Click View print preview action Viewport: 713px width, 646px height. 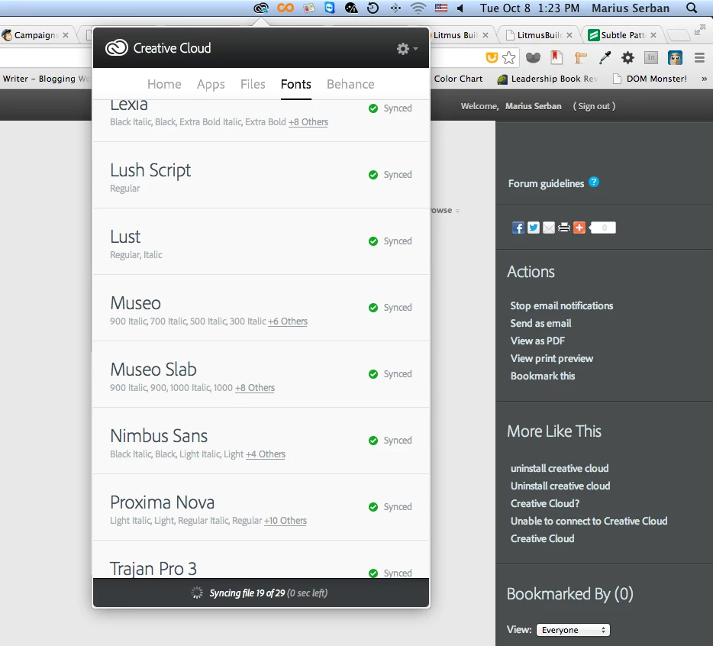coord(552,358)
